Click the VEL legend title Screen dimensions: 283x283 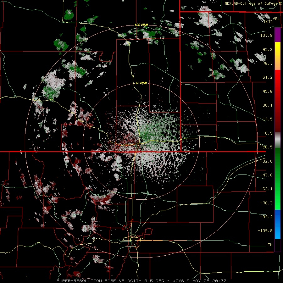pos(276,19)
